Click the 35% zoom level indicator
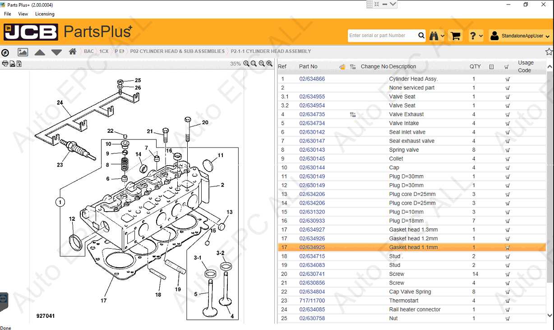The image size is (554, 330). pyautogui.click(x=235, y=64)
